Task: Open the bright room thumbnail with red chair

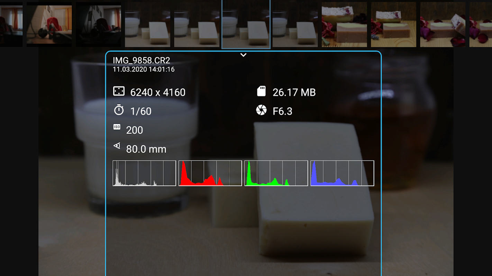Action: tap(49, 24)
